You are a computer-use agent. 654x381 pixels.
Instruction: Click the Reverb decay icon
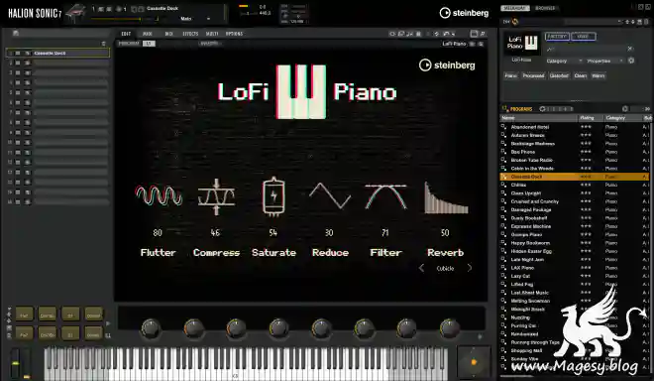tap(446, 197)
